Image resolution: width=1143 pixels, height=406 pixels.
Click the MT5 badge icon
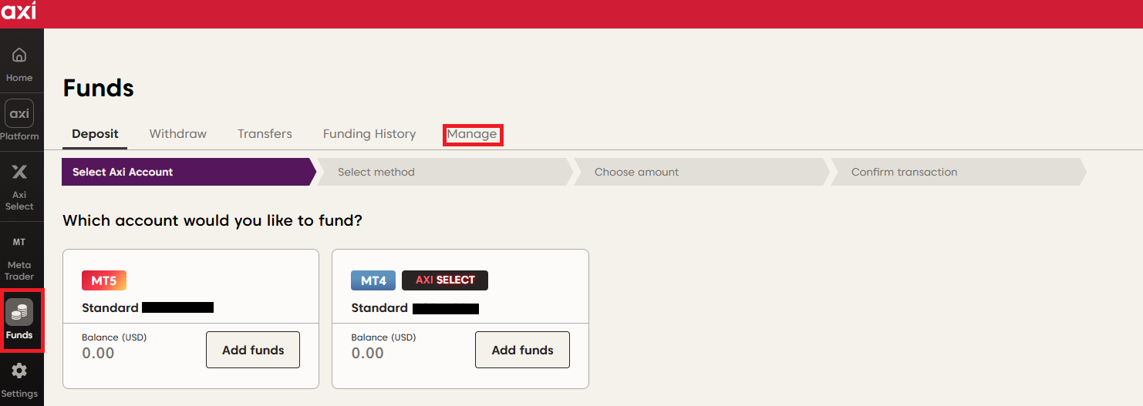pos(104,280)
